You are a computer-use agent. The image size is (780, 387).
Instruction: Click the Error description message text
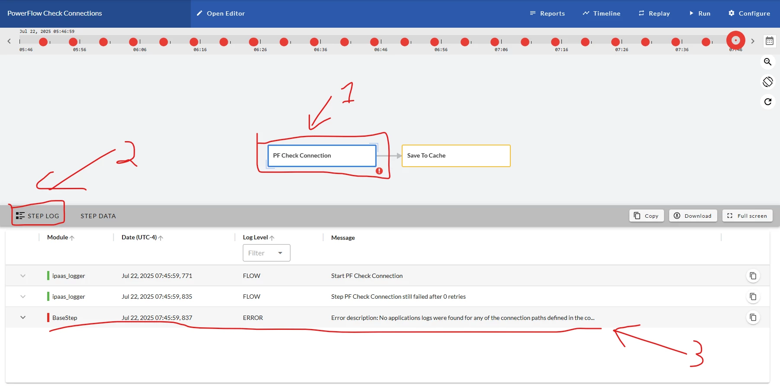(463, 318)
